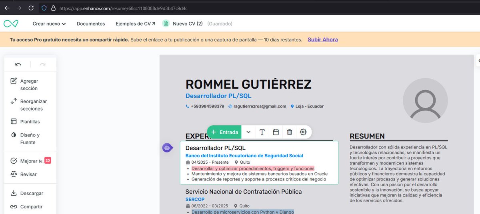Click the RESUMEN section heading
Image resolution: width=480 pixels, height=214 pixels.
tap(367, 136)
